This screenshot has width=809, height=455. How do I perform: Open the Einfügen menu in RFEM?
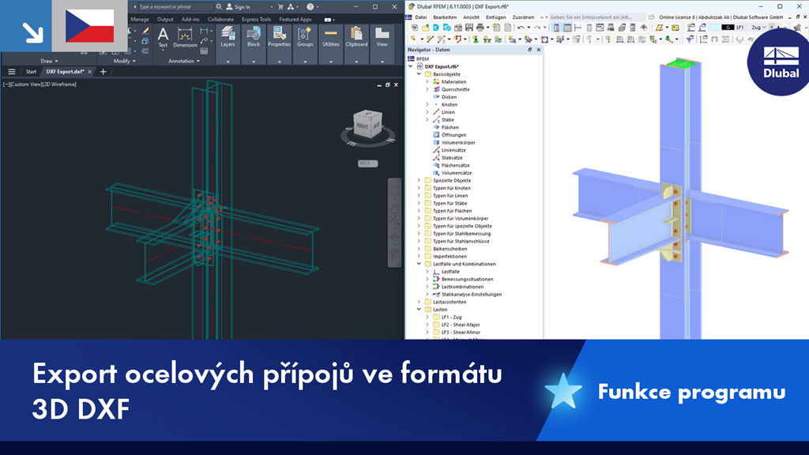[496, 17]
